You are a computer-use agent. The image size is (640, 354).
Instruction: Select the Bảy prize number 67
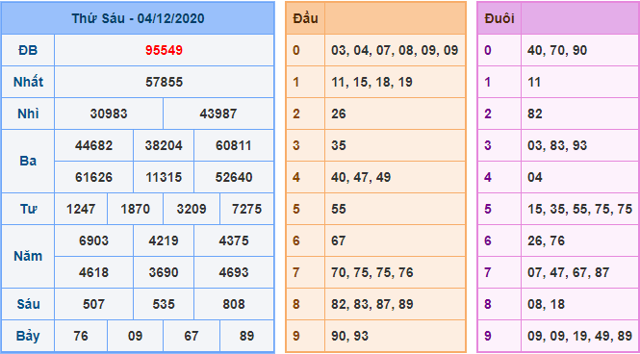[x=192, y=336]
